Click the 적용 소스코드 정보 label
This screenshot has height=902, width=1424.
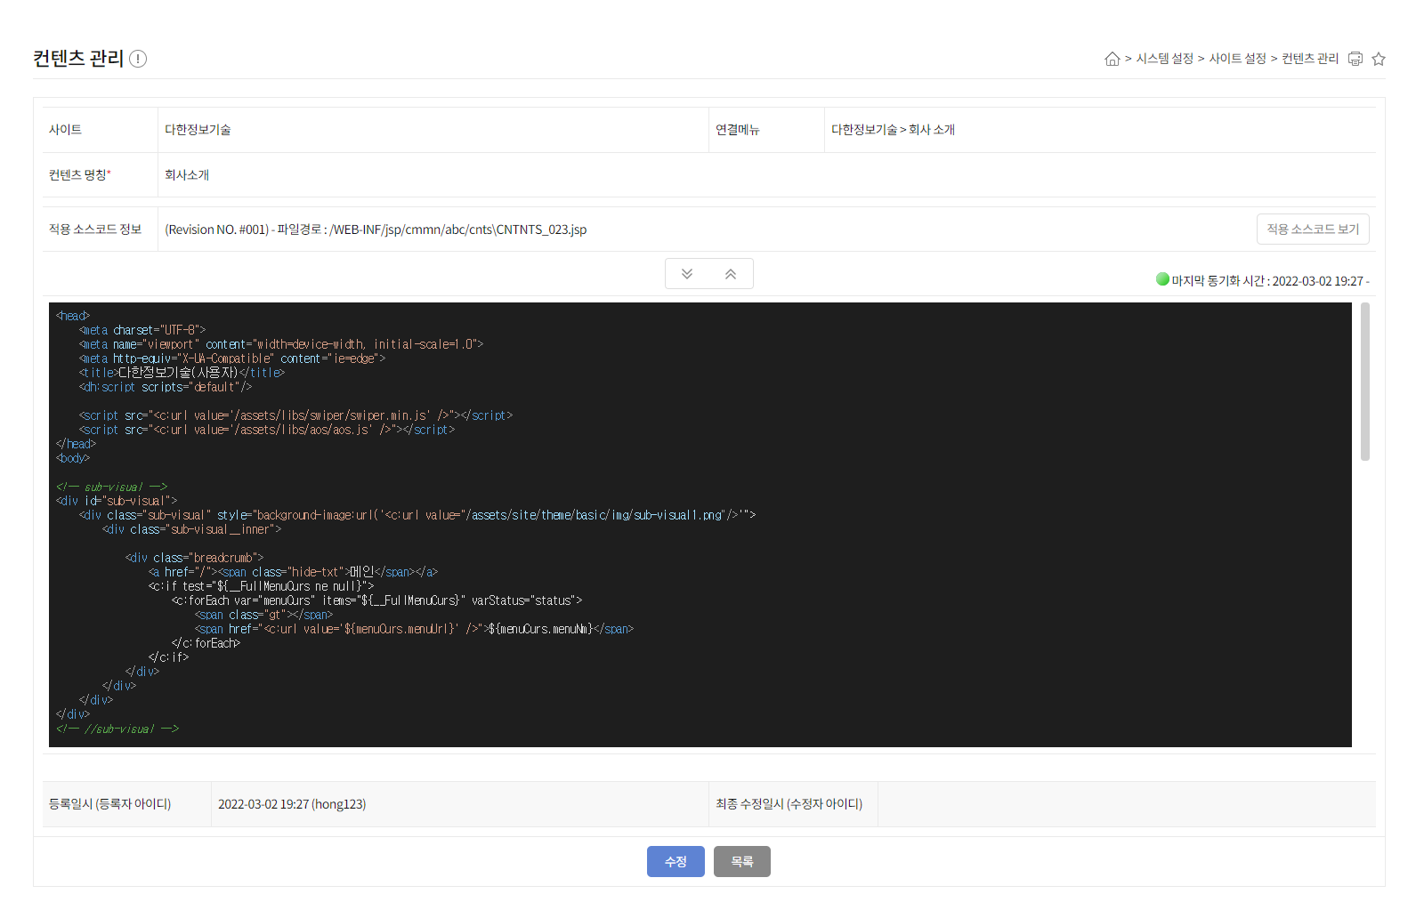coord(95,230)
